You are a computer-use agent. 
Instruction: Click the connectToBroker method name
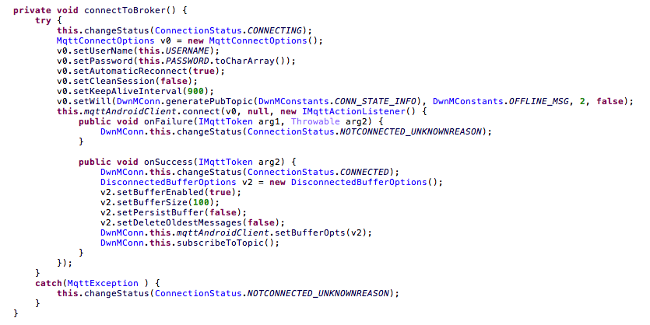pos(125,10)
